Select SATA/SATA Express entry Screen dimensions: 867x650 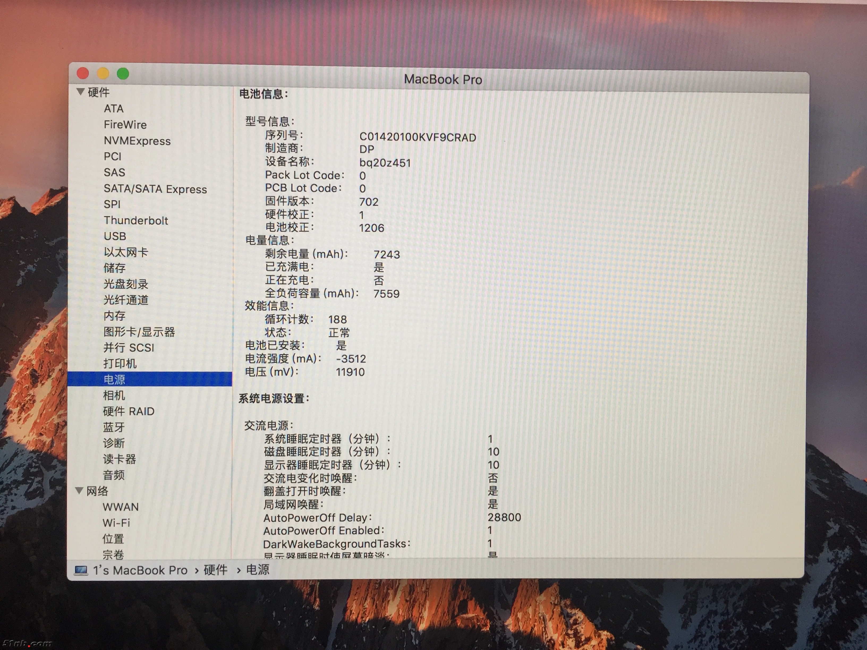pyautogui.click(x=155, y=189)
